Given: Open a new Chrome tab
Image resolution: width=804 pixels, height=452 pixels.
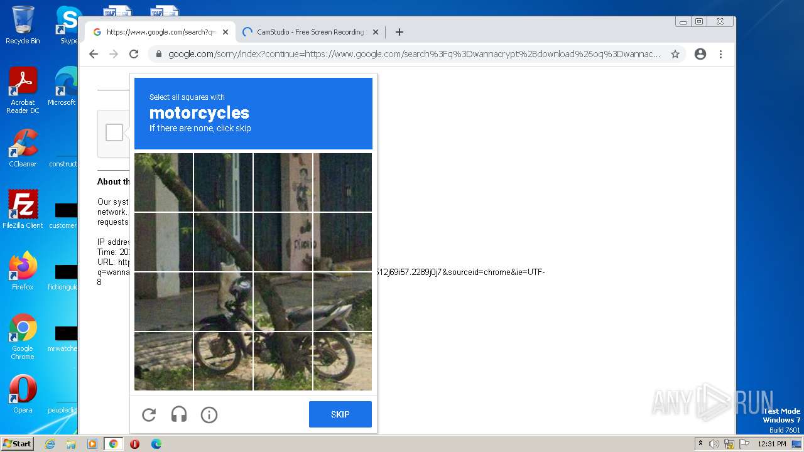Looking at the screenshot, I should point(399,32).
